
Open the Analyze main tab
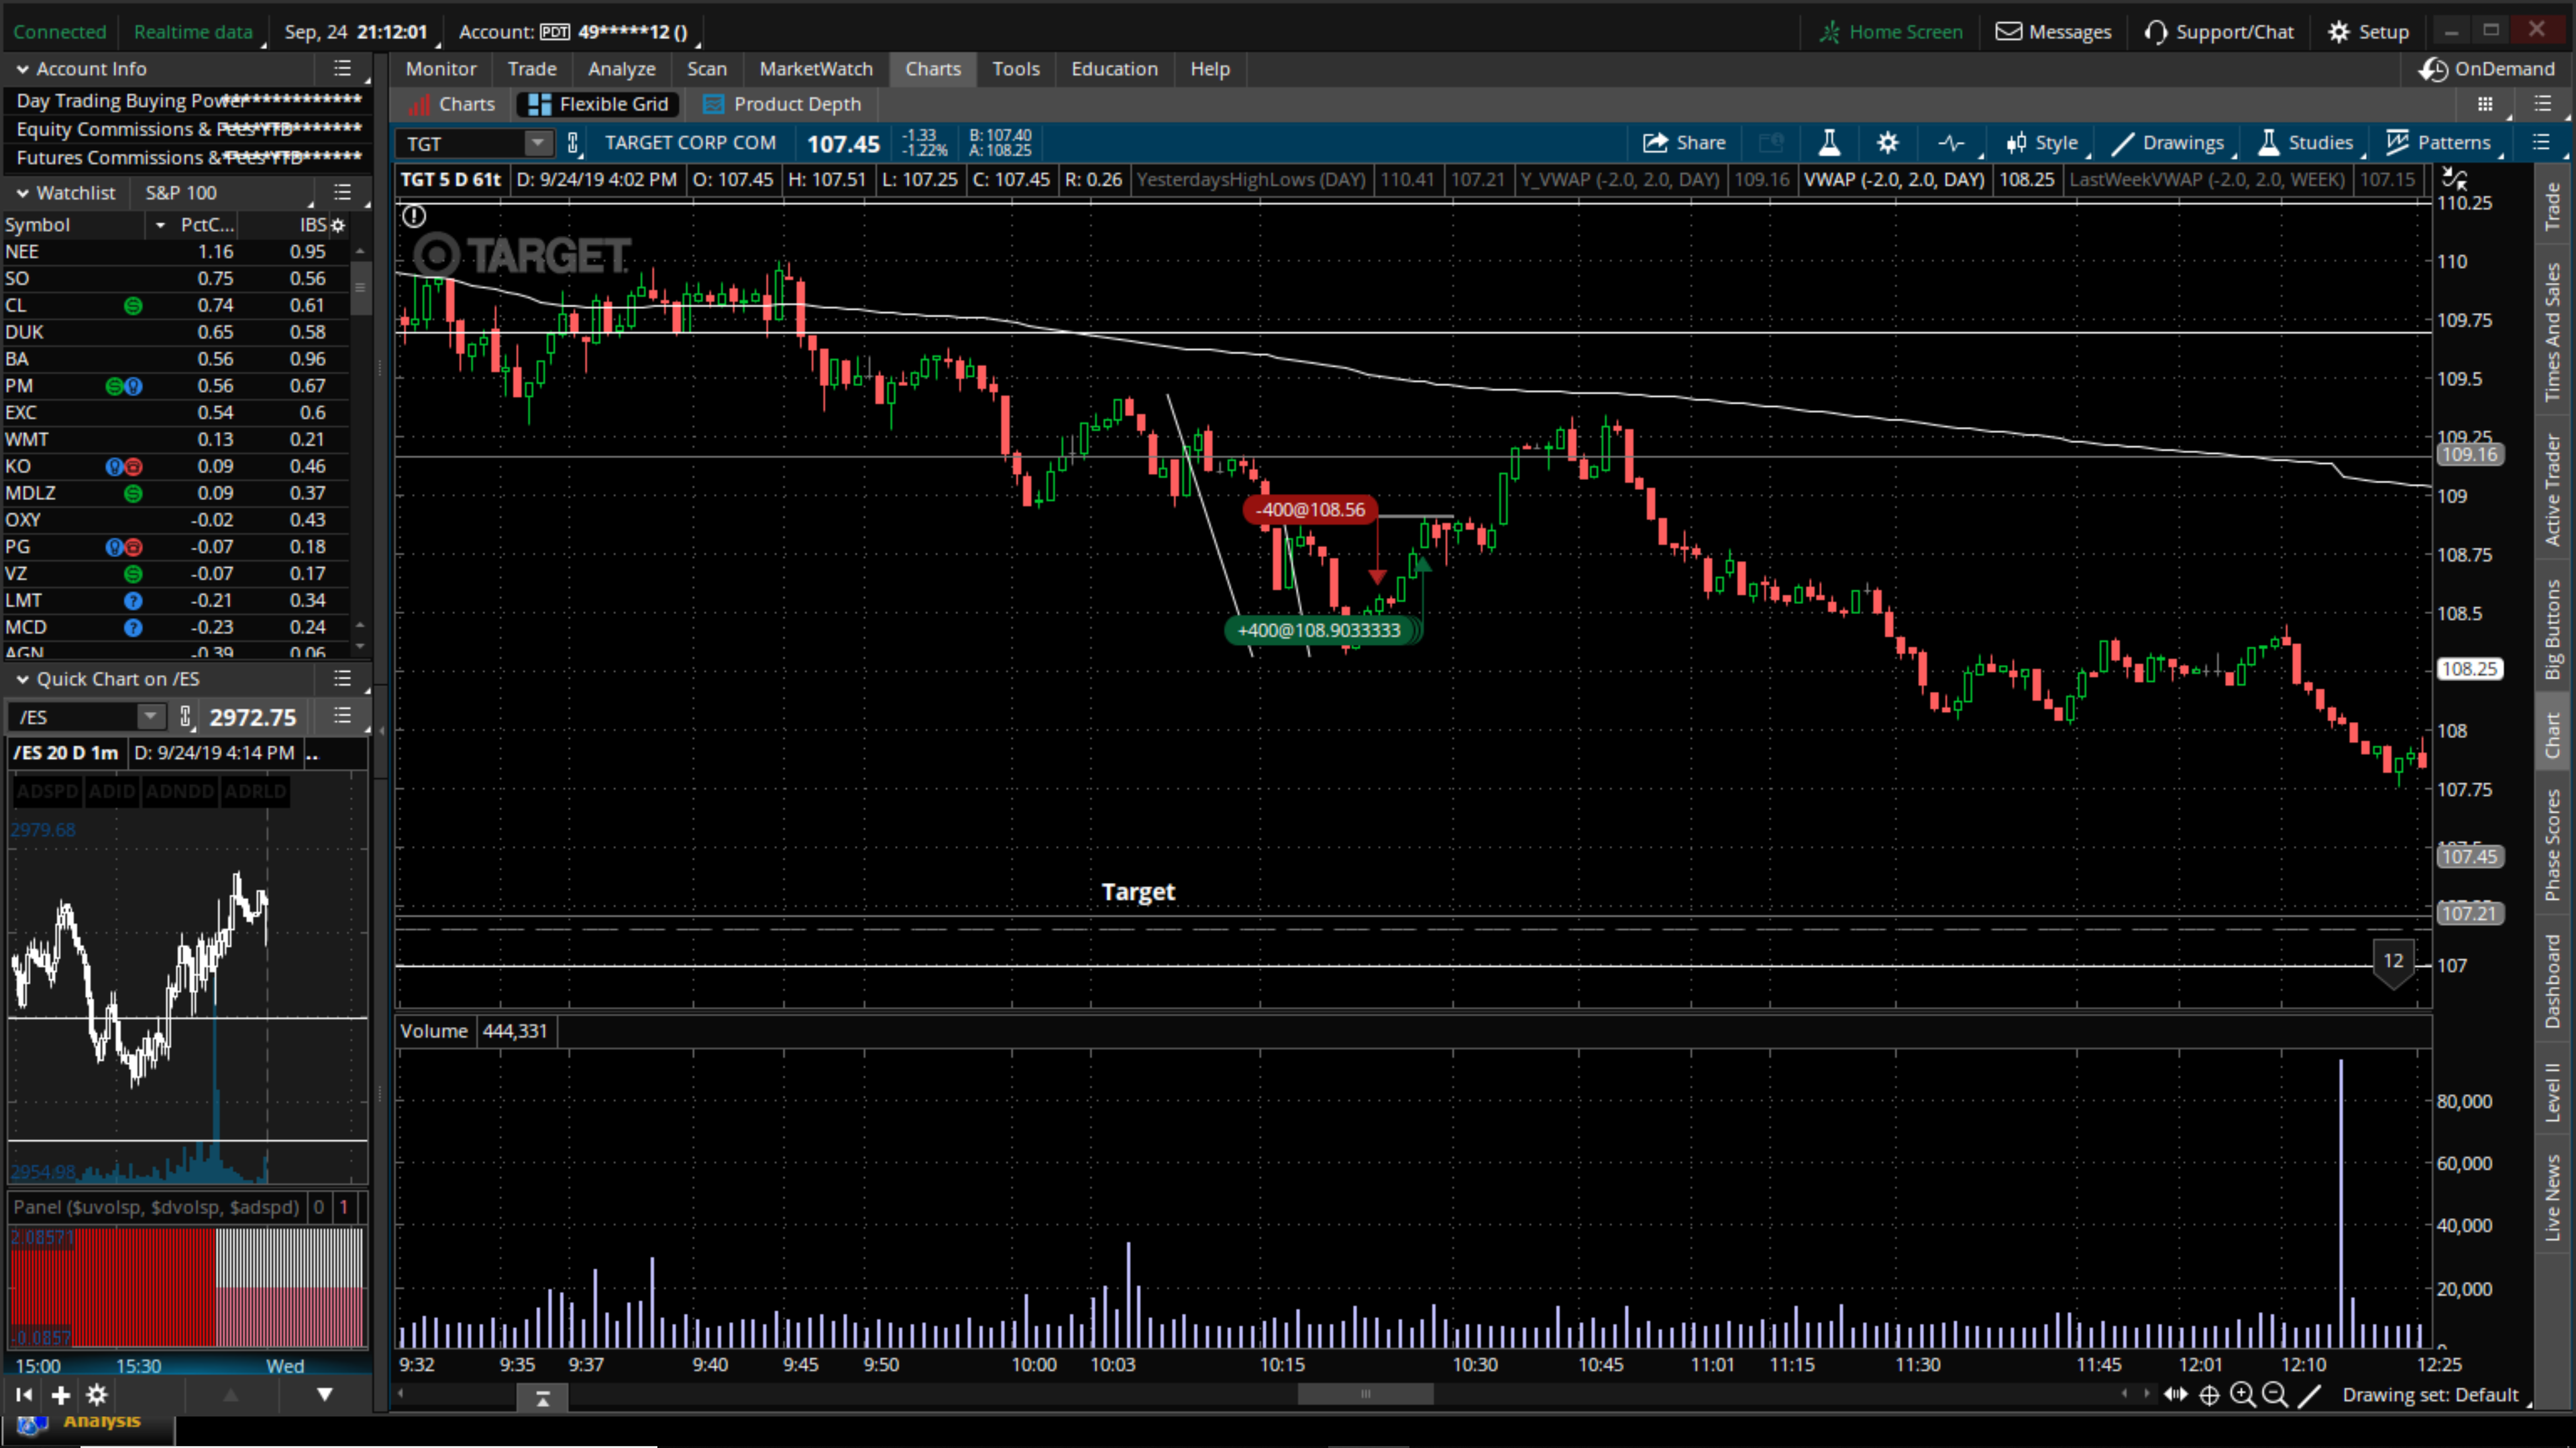[x=622, y=69]
